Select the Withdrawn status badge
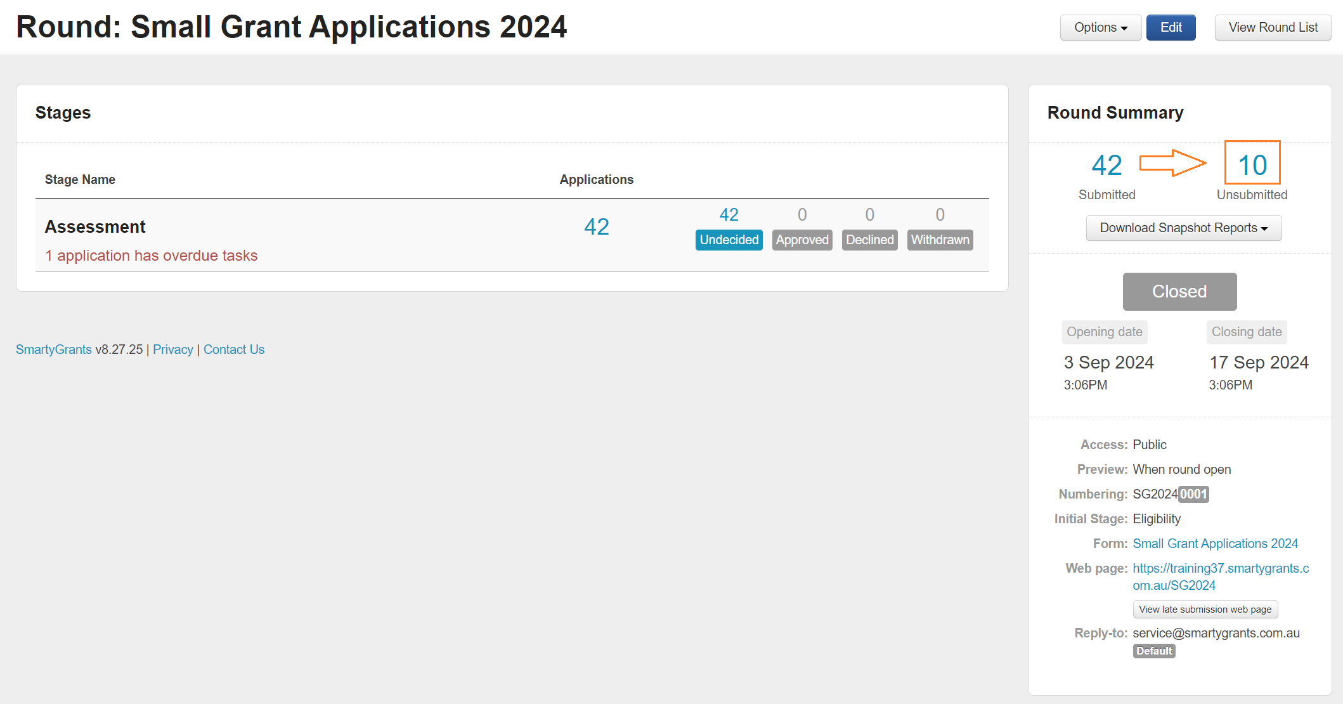Screen dimensions: 1343x704 click(940, 240)
